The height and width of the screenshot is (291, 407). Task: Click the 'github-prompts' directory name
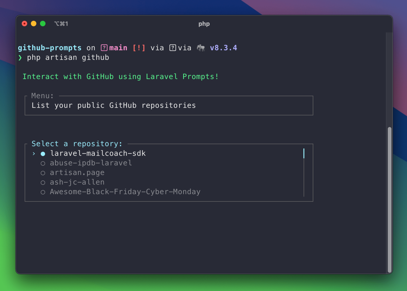(50, 48)
